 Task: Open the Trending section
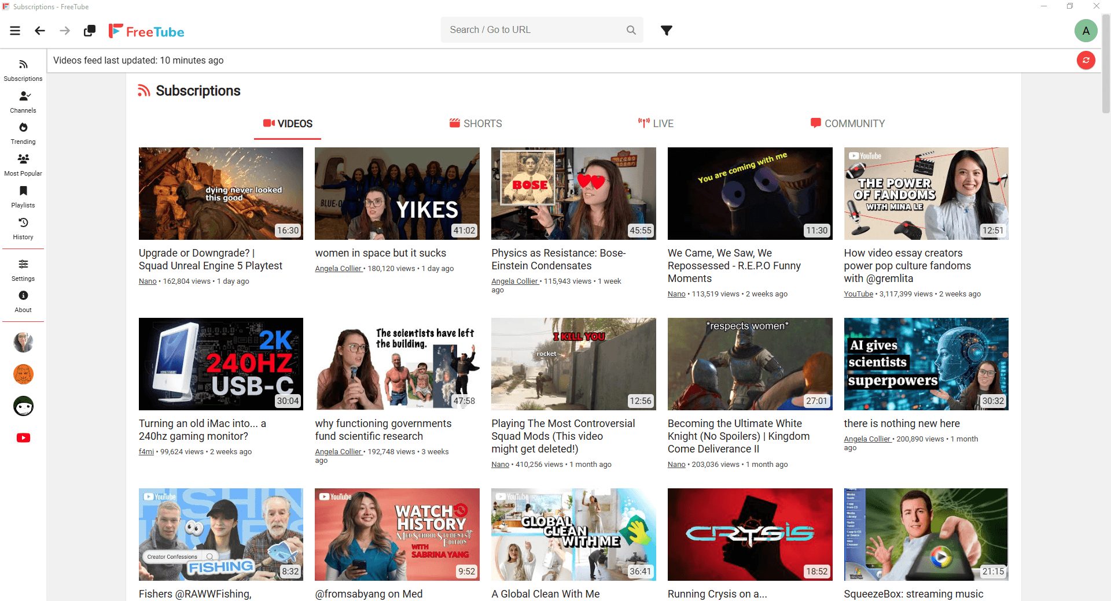[x=23, y=133]
